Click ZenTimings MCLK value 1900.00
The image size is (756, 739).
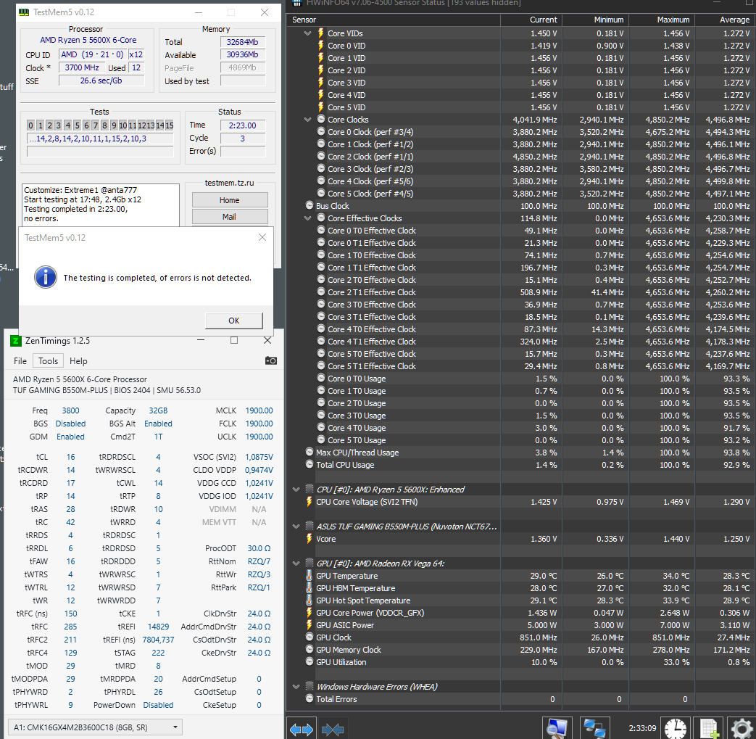pyautogui.click(x=259, y=410)
